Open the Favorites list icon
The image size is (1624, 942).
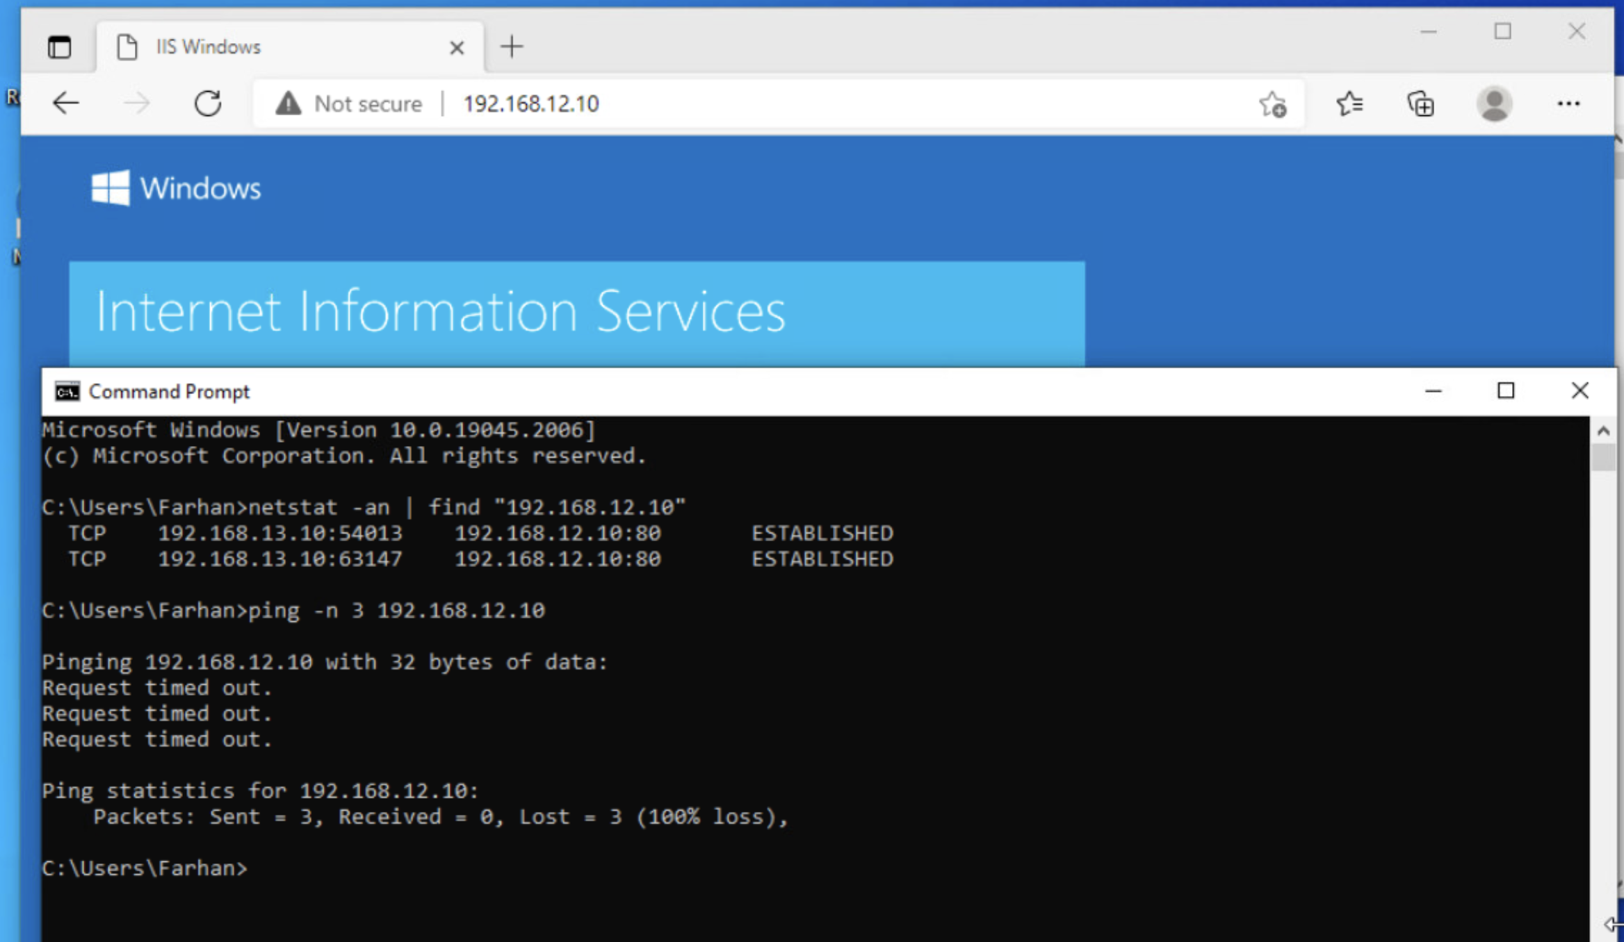click(x=1349, y=104)
